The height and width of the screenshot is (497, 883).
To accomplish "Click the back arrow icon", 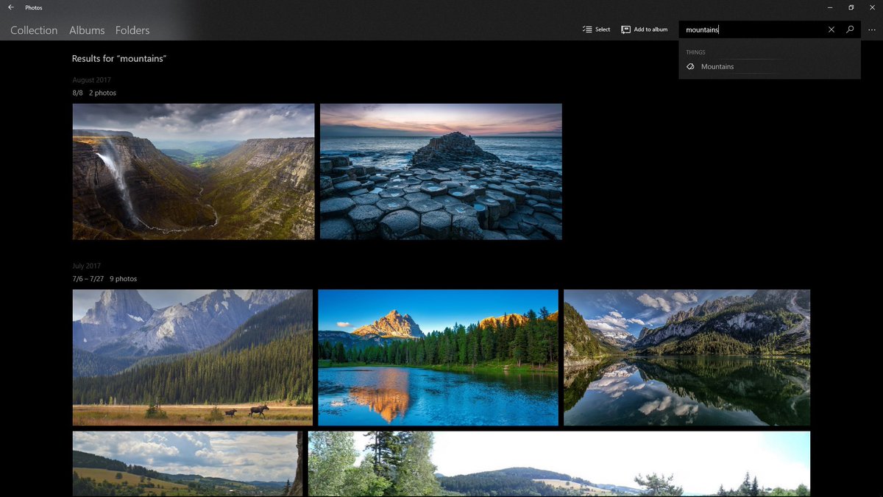I will pyautogui.click(x=11, y=7).
